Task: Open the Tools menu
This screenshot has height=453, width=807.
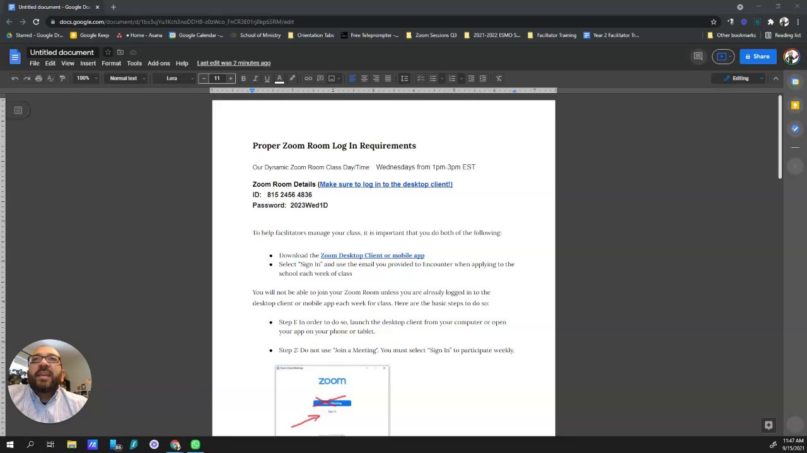Action: pyautogui.click(x=134, y=64)
